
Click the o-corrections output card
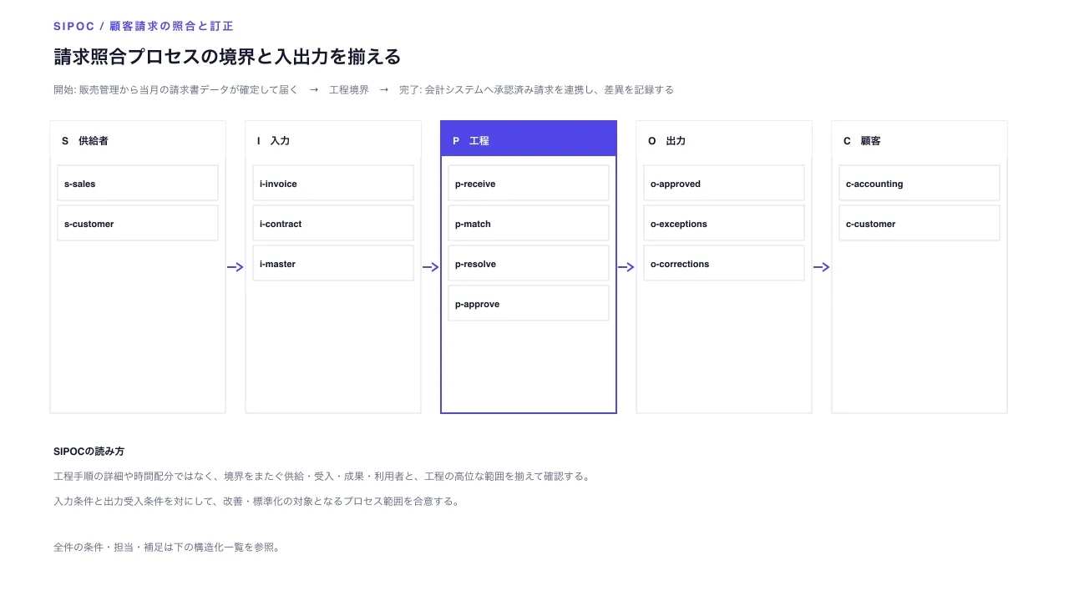[724, 263]
